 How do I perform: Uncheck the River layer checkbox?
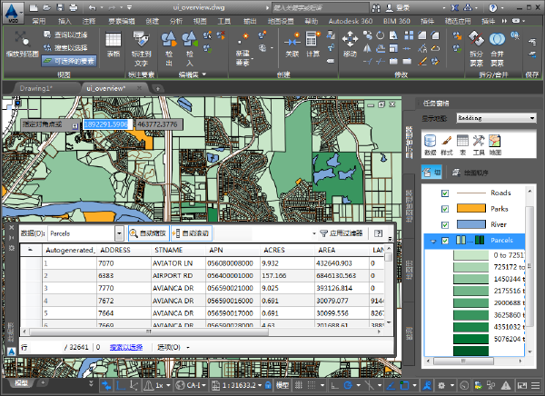point(444,224)
